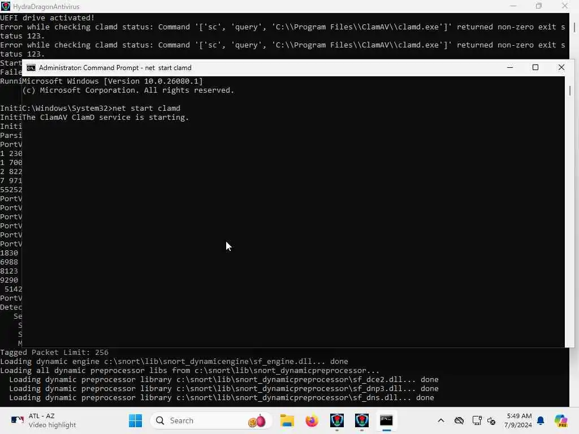Screen dimensions: 579x434
Task: Click the Command Prompt title text
Action: pyautogui.click(x=115, y=68)
